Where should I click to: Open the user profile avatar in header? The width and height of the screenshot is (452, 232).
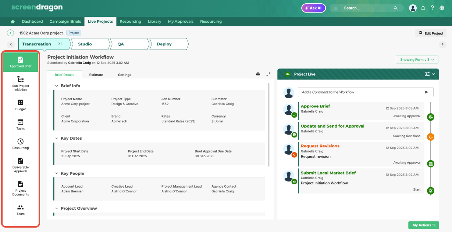[x=413, y=8]
